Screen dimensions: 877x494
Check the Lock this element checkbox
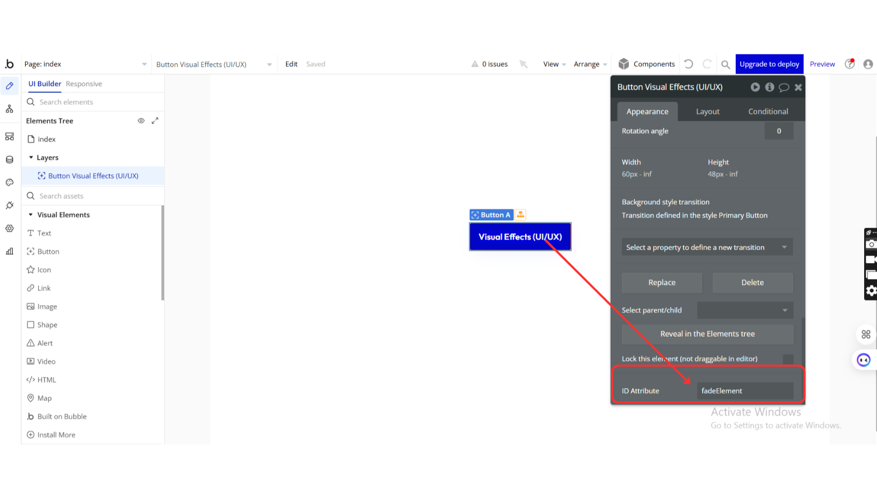click(x=788, y=359)
